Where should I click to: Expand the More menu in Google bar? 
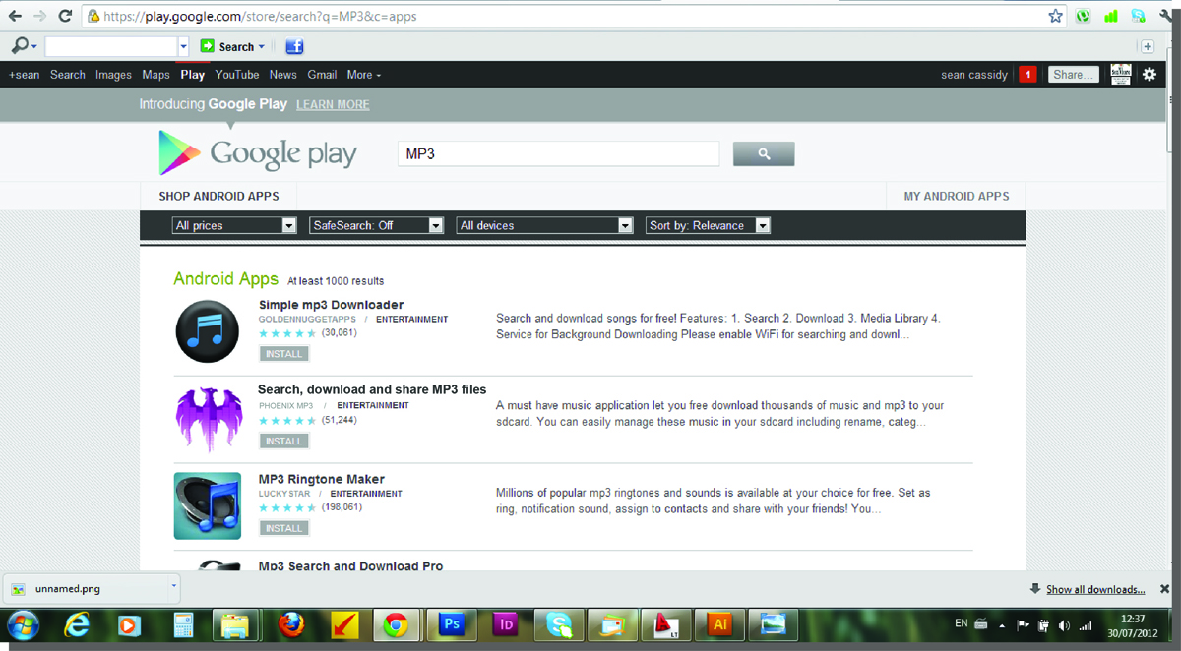click(x=363, y=75)
